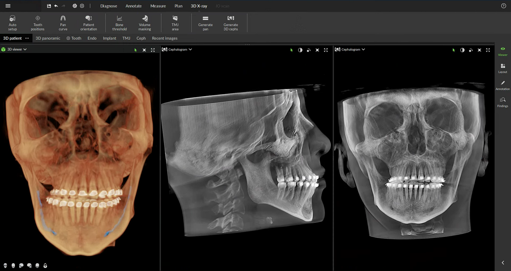Click the crosshair target icon beside the shutter icon

coord(82,6)
